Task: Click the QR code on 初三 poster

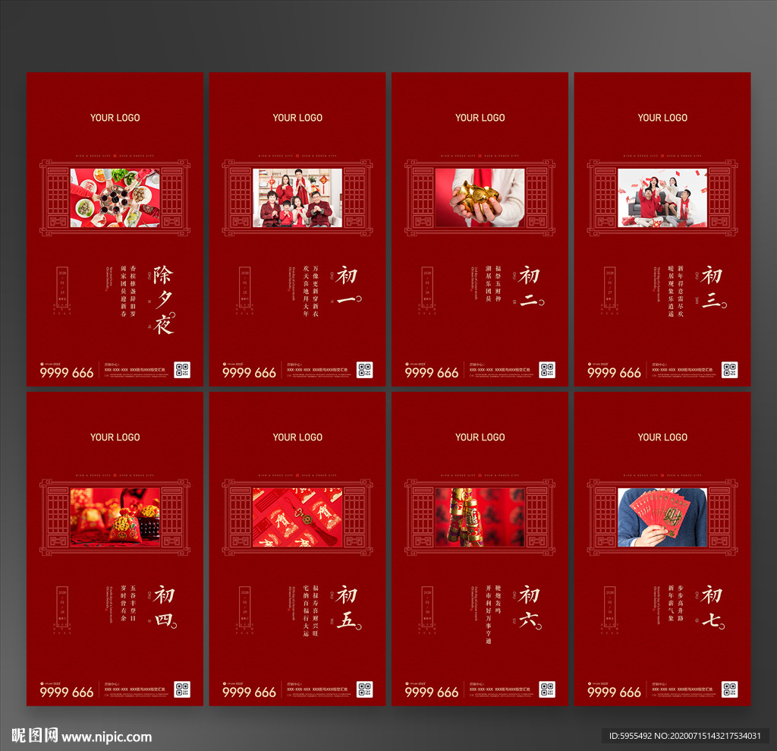Action: click(729, 370)
